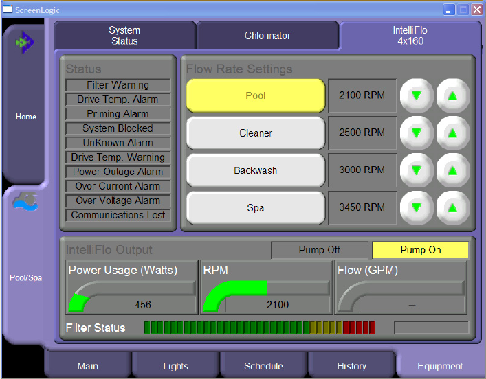The width and height of the screenshot is (486, 379).
Task: Click the ScreenLogic title bar icon
Action: tap(8, 10)
